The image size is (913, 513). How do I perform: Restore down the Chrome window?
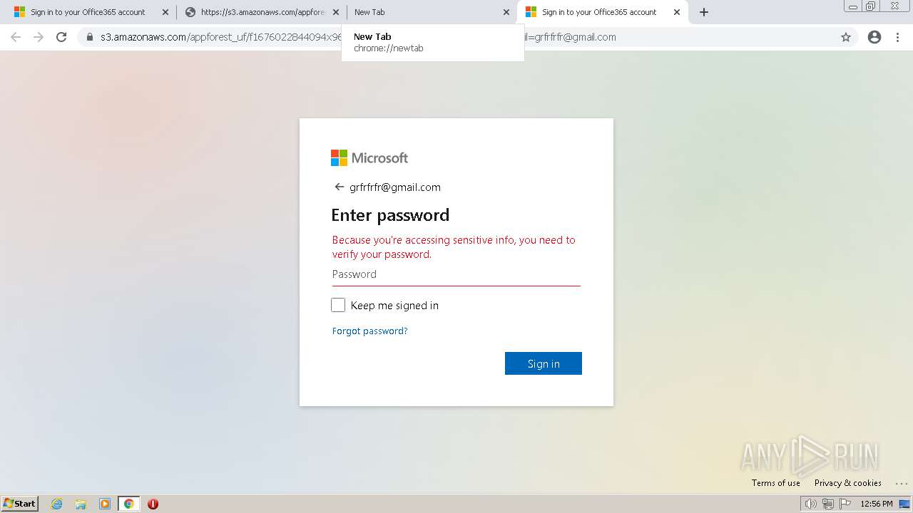pos(871,6)
